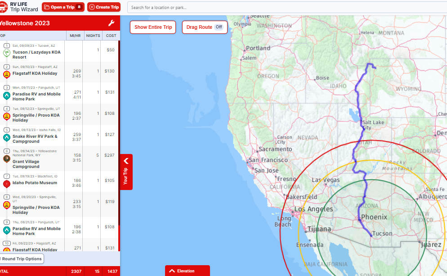The width and height of the screenshot is (447, 276).
Task: Click Las Vegas on the map
Action: click(326, 180)
